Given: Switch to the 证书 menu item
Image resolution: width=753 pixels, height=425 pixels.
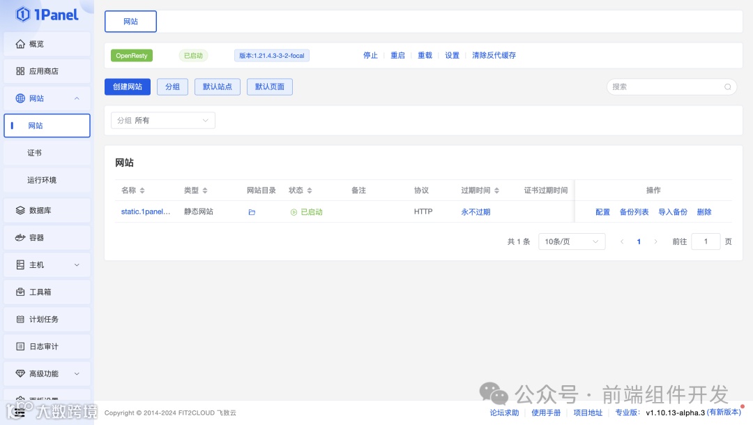Looking at the screenshot, I should coord(33,152).
